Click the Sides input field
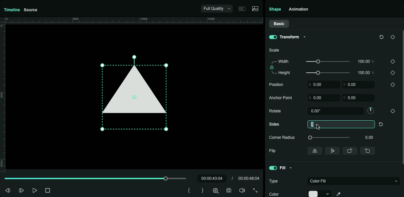 coord(341,124)
